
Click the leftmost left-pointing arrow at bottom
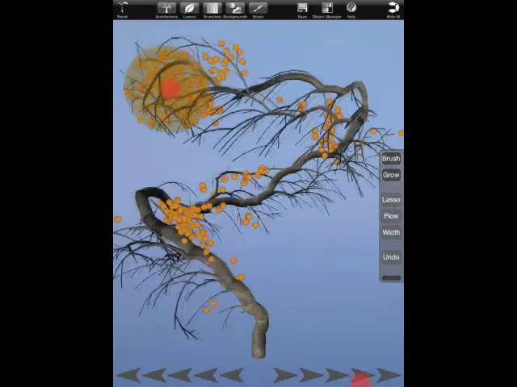click(128, 375)
